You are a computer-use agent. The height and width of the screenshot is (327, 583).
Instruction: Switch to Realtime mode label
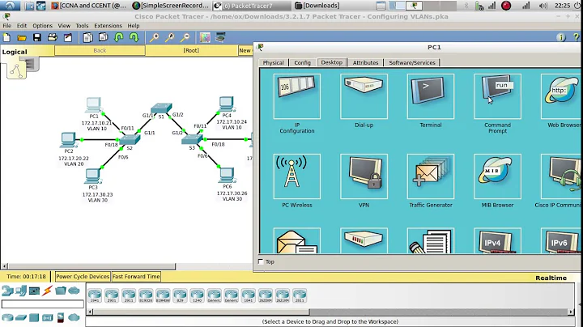(551, 278)
